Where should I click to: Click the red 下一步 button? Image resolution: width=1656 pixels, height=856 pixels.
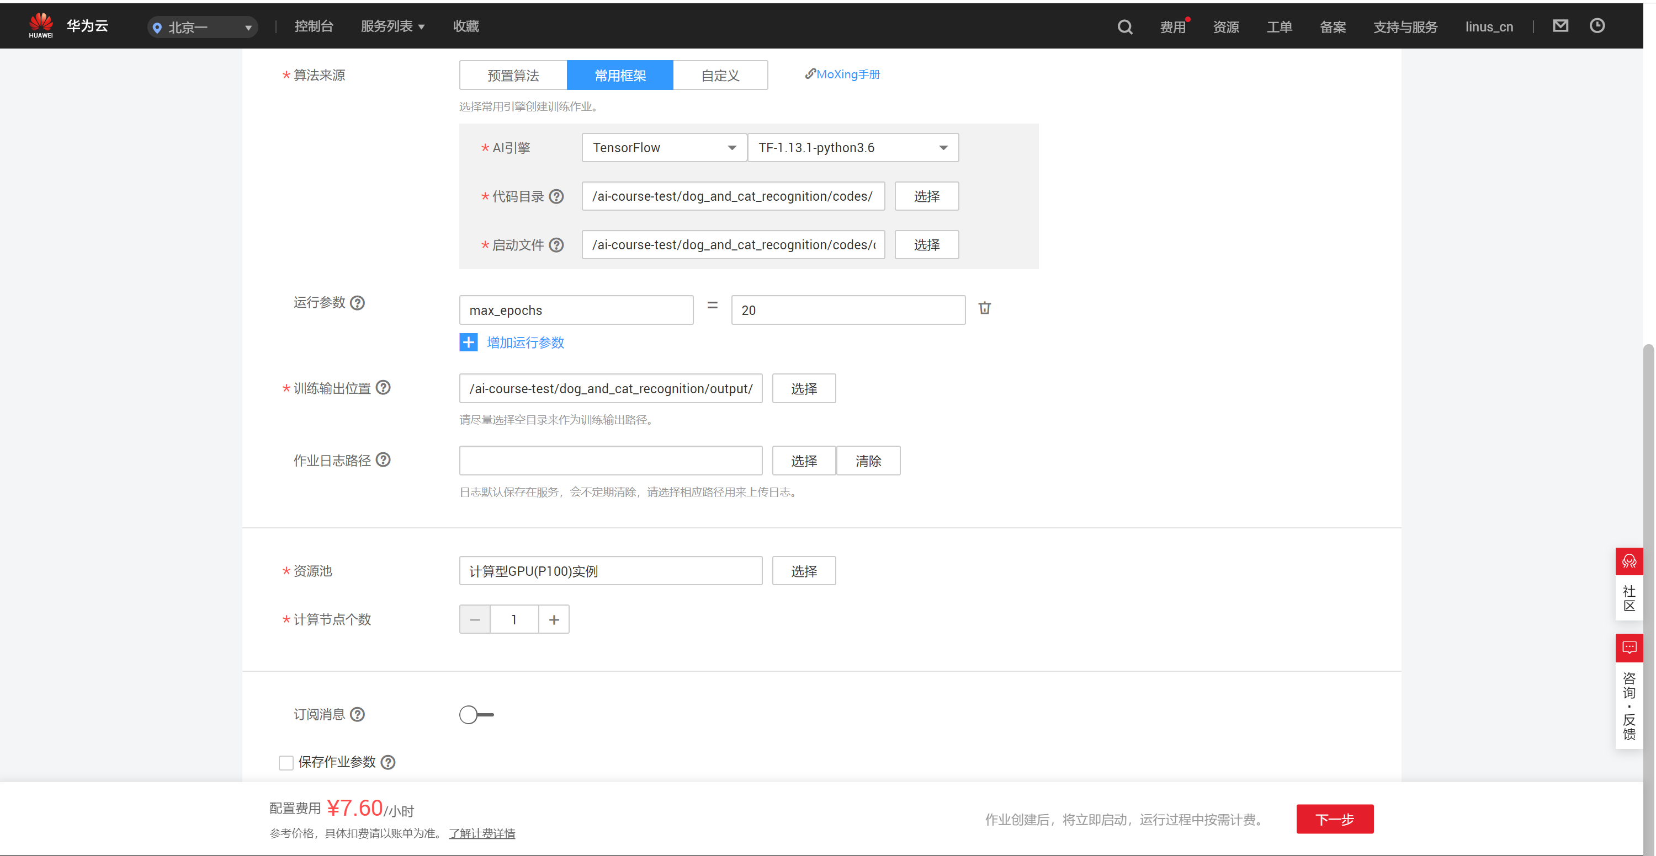pyautogui.click(x=1334, y=820)
